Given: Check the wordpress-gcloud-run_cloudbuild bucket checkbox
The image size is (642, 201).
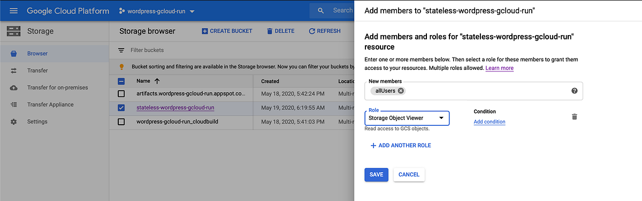Looking at the screenshot, I should 121,122.
